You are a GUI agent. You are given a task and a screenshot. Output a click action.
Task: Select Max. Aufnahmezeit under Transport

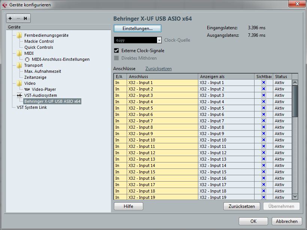[43, 71]
